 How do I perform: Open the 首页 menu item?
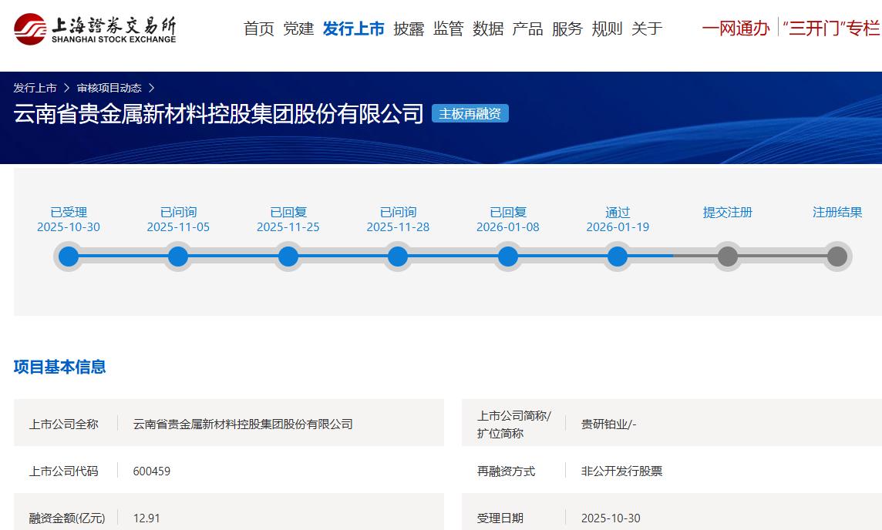point(259,29)
